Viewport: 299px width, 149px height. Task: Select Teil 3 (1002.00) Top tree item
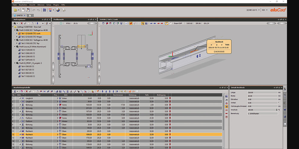click(x=30, y=44)
